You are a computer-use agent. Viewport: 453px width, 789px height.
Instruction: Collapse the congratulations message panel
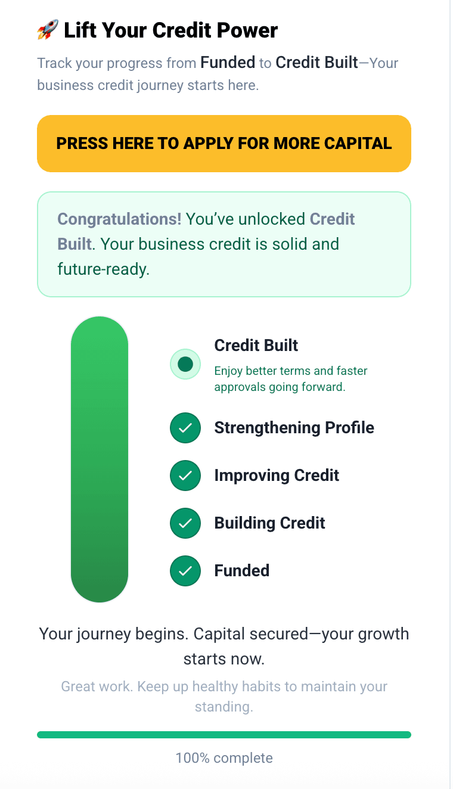pyautogui.click(x=224, y=244)
